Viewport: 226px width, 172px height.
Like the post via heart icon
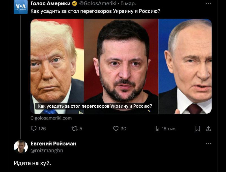pyautogui.click(x=116, y=129)
